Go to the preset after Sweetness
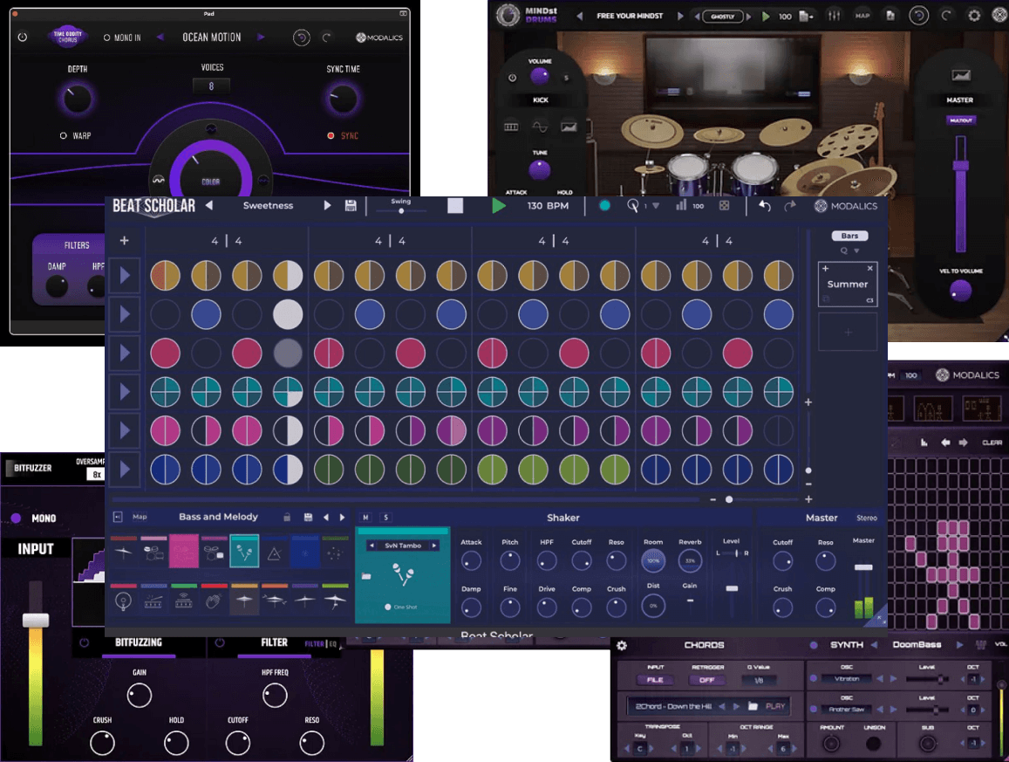The image size is (1009, 762). (327, 205)
